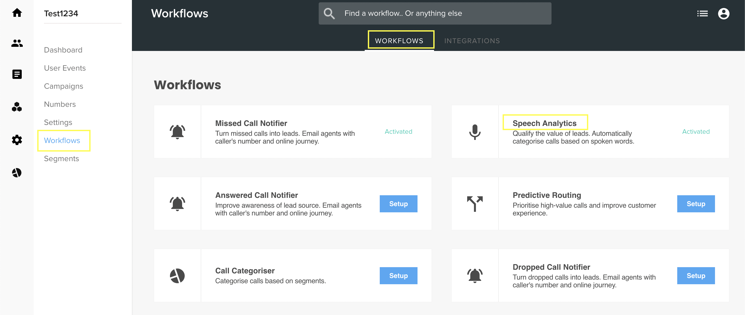745x315 pixels.
Task: Open the hexagon cluster icon in sidebar
Action: click(x=17, y=107)
